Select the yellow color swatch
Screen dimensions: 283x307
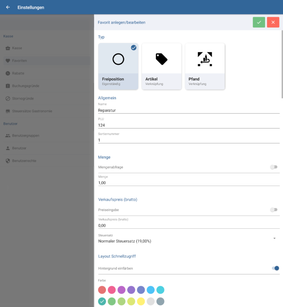click(141, 301)
